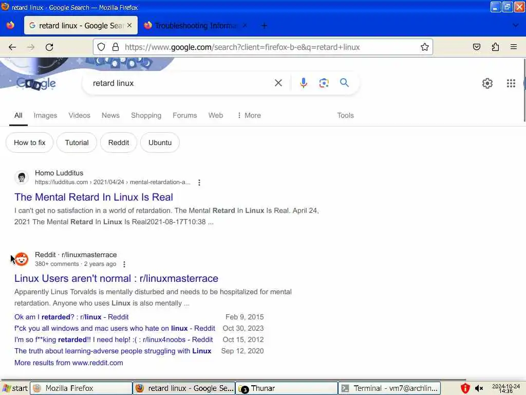Switch to the Forums results tab
The height and width of the screenshot is (395, 526).
(x=184, y=115)
